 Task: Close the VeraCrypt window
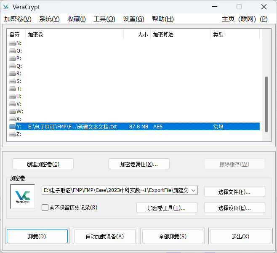264,7
